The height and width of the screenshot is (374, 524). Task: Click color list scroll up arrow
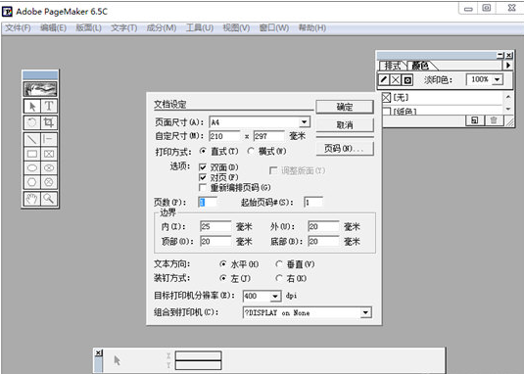click(508, 97)
